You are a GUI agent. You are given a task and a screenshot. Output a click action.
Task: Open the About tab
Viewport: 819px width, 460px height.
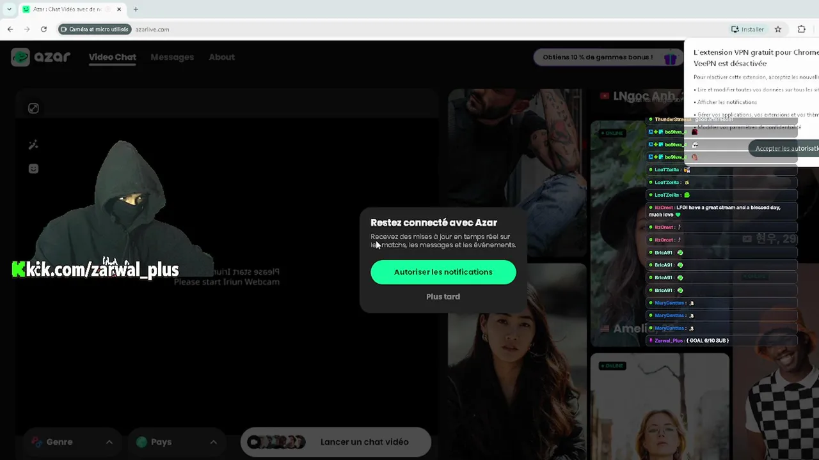tap(221, 57)
